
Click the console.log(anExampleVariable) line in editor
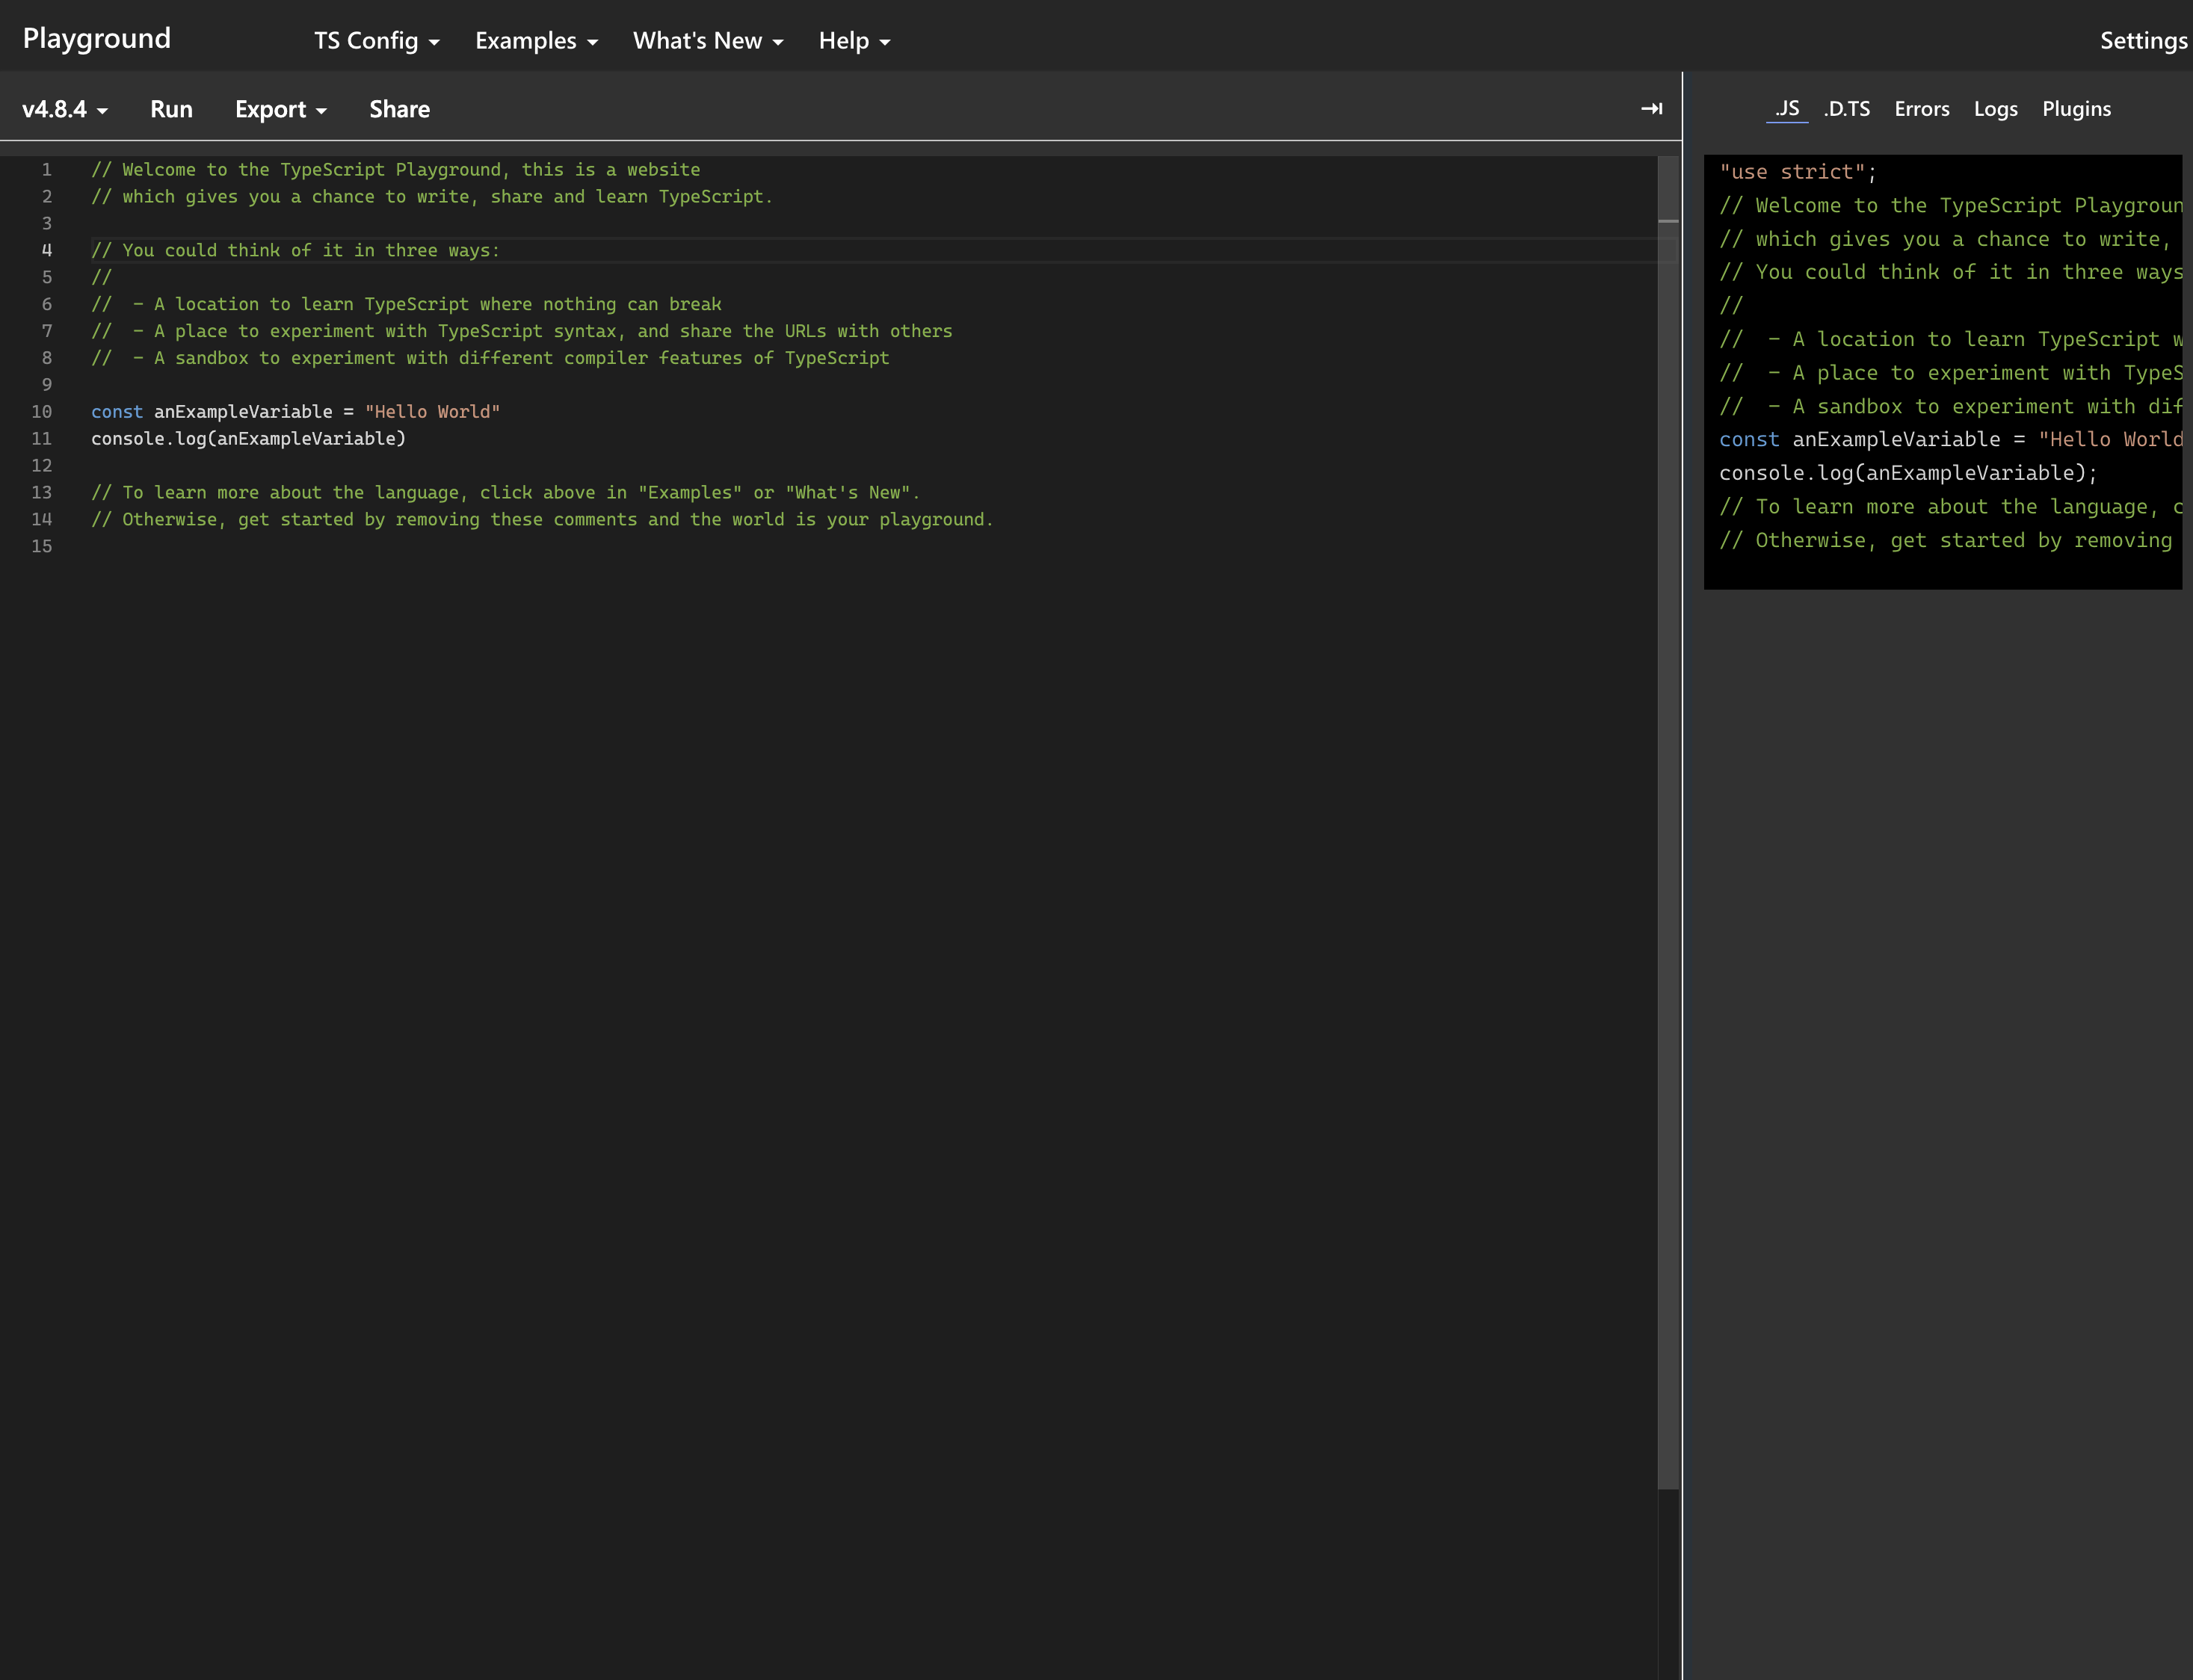[248, 439]
